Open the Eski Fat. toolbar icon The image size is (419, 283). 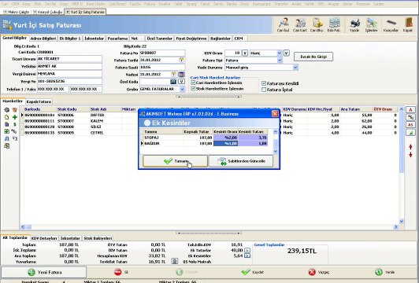[x=334, y=24]
